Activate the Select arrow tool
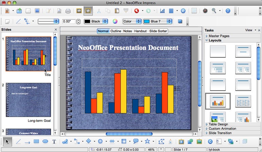Screen dimensions: 262x152 click(x=7, y=142)
